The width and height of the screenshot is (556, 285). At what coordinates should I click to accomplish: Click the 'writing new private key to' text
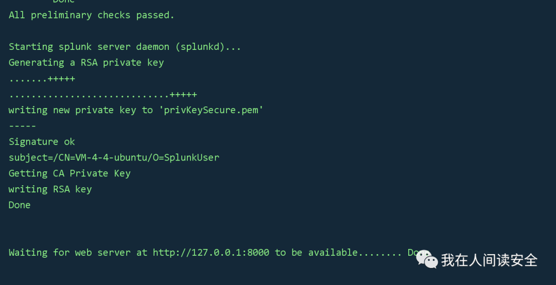click(81, 110)
